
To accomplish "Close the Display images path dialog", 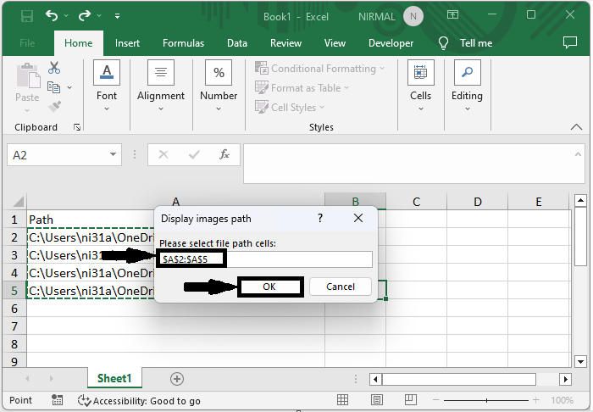I will [358, 219].
